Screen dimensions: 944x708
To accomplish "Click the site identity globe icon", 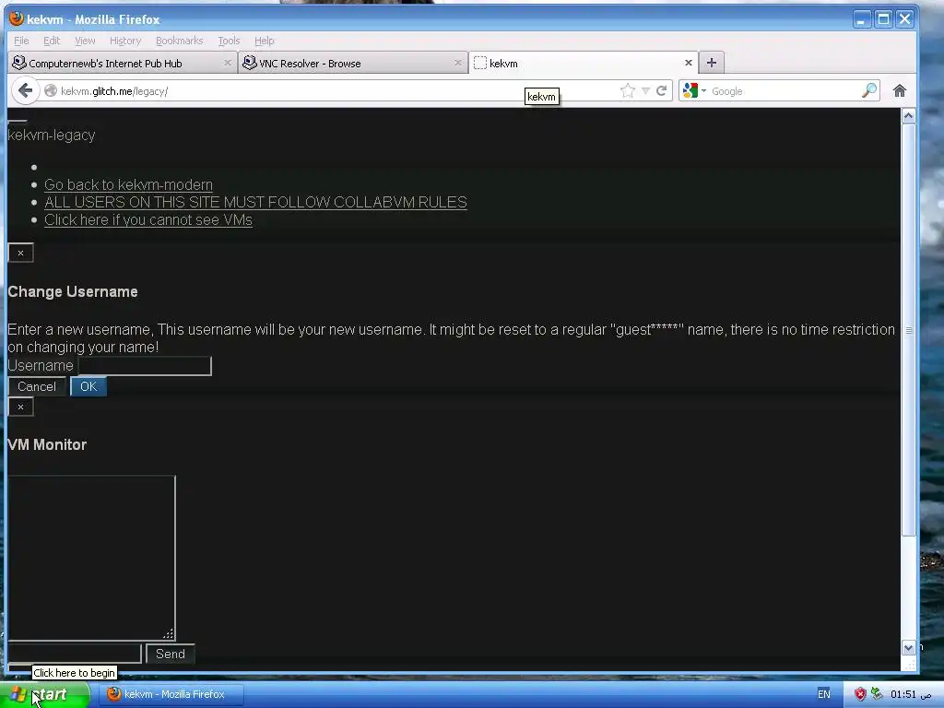I will coord(51,91).
